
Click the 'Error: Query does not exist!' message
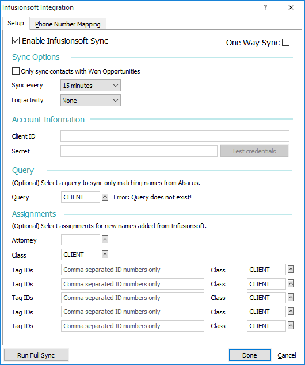[152, 197]
